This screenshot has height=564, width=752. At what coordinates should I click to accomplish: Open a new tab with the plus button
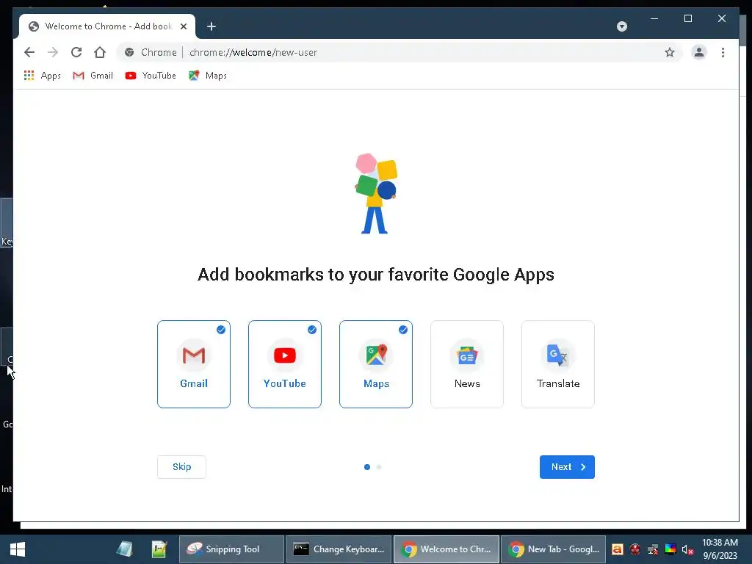click(211, 26)
